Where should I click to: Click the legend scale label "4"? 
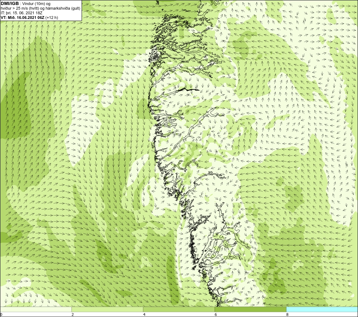point(144,315)
